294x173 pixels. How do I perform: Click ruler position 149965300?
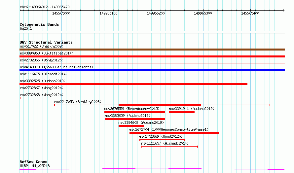pyautogui.click(x=203, y=13)
